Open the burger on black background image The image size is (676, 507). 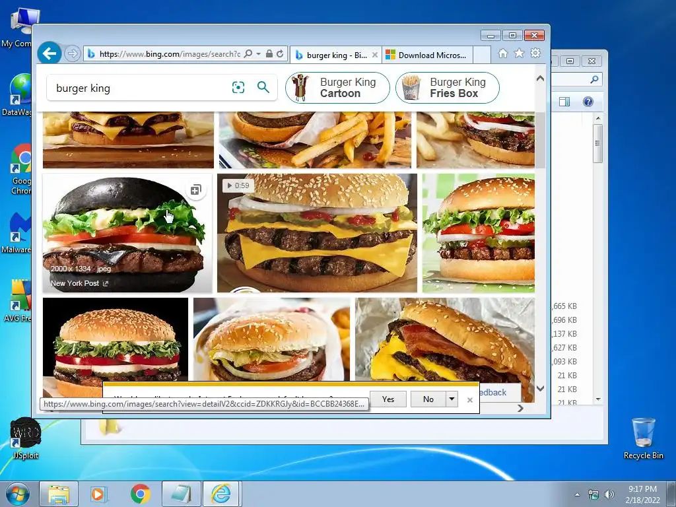point(116,341)
